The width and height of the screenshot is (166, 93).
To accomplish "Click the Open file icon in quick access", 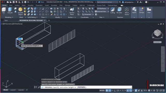I will click(11, 2).
